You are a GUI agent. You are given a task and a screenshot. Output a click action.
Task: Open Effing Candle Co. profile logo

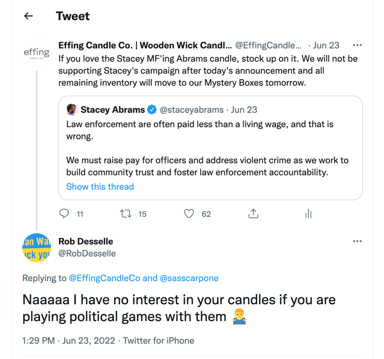[x=36, y=53]
